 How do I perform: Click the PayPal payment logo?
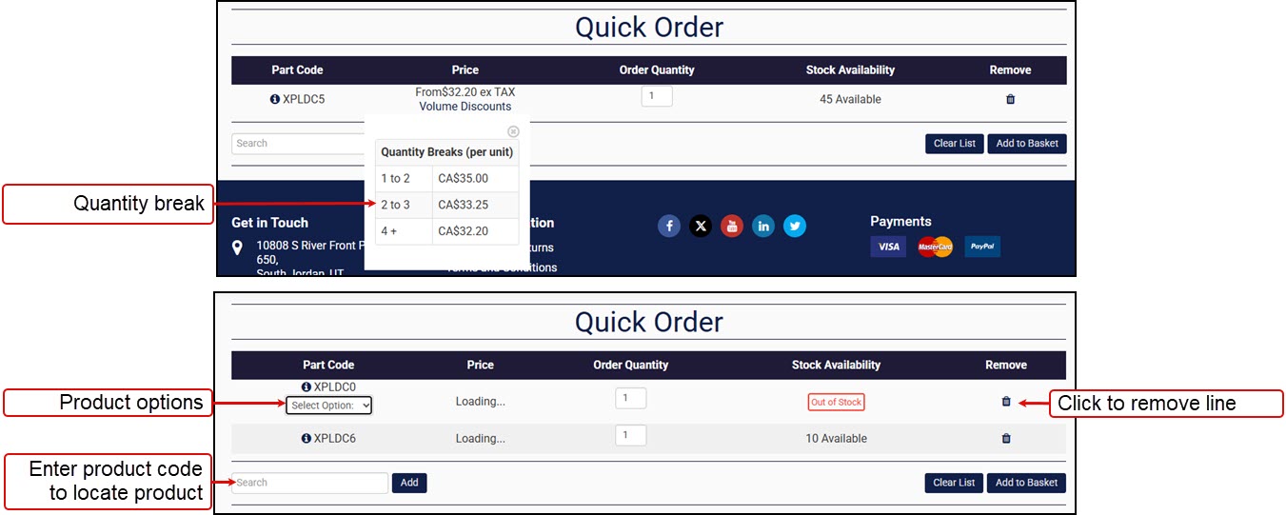pos(982,247)
